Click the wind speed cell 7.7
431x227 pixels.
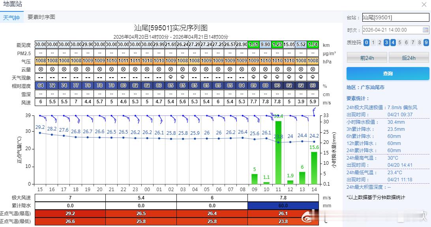[253, 102]
